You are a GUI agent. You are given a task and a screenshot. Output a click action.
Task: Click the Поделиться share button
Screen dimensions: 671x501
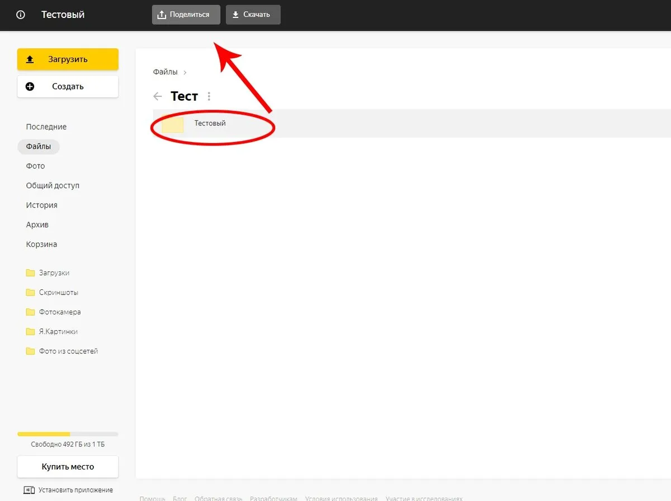(x=186, y=15)
